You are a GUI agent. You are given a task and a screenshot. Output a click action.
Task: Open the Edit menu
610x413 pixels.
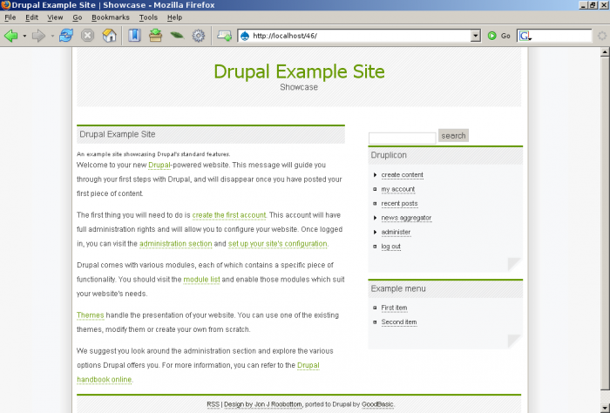point(31,17)
